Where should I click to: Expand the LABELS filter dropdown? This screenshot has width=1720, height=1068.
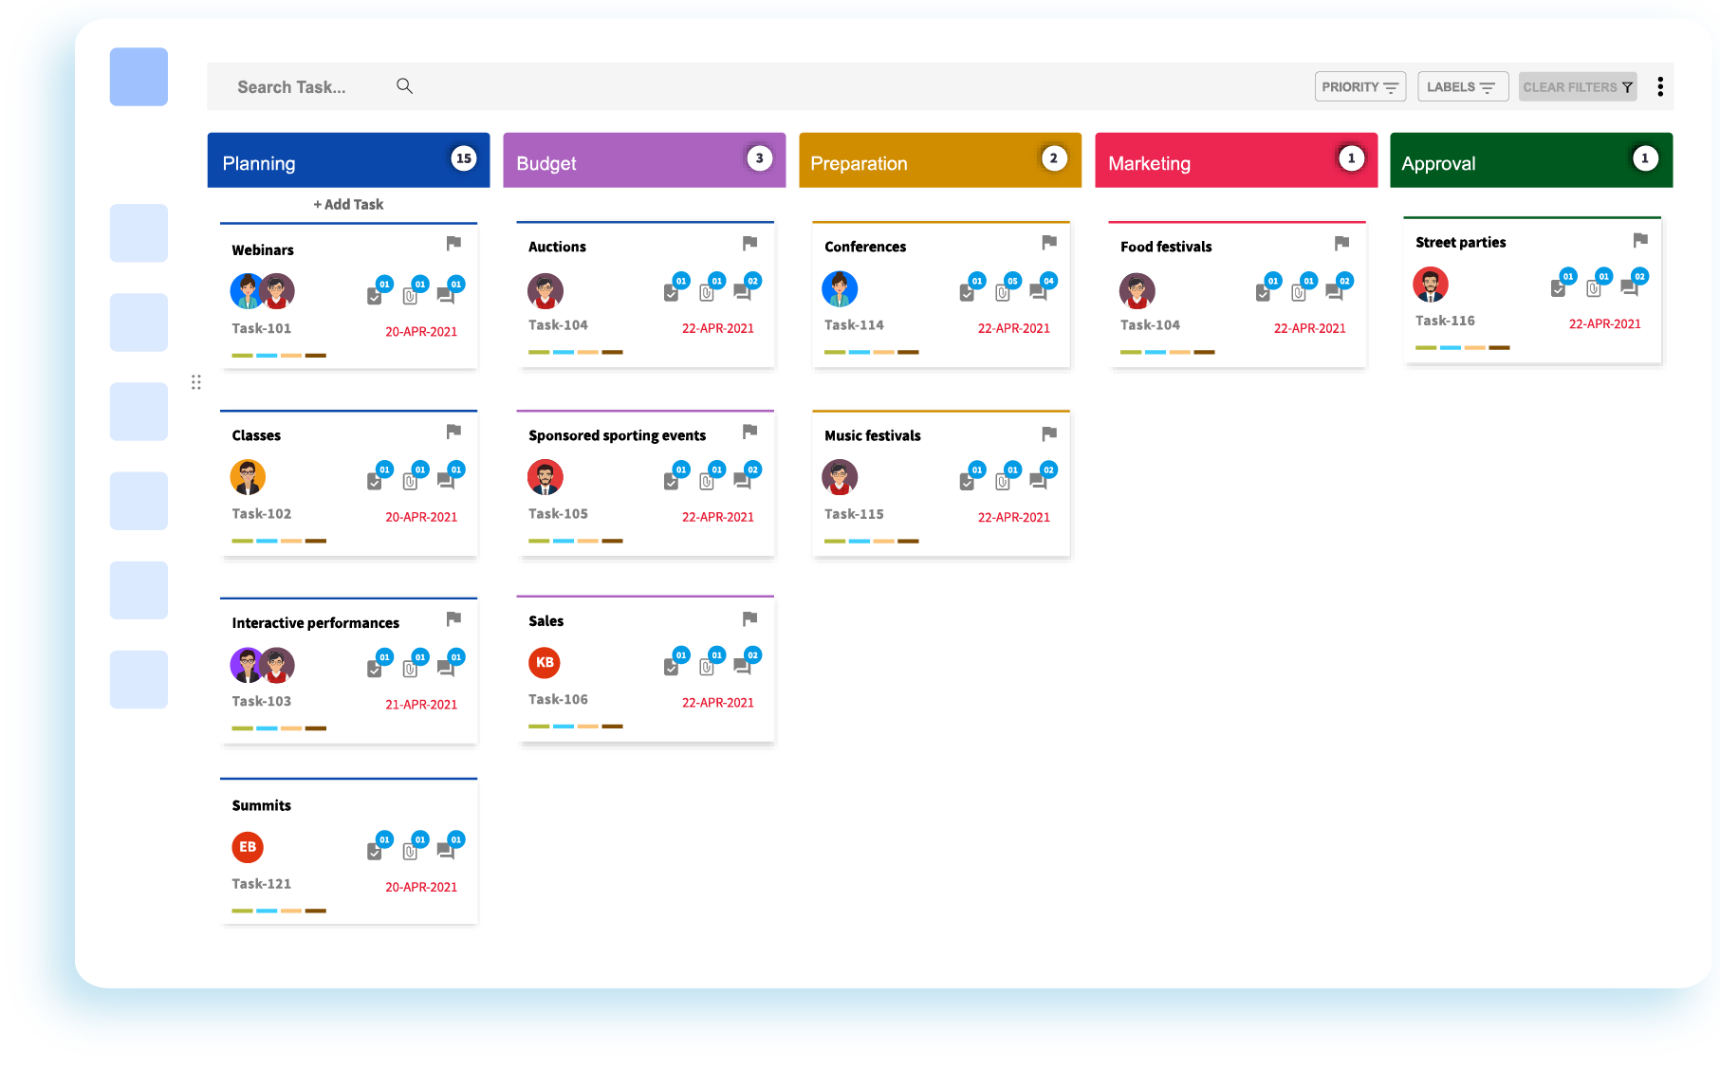point(1462,87)
